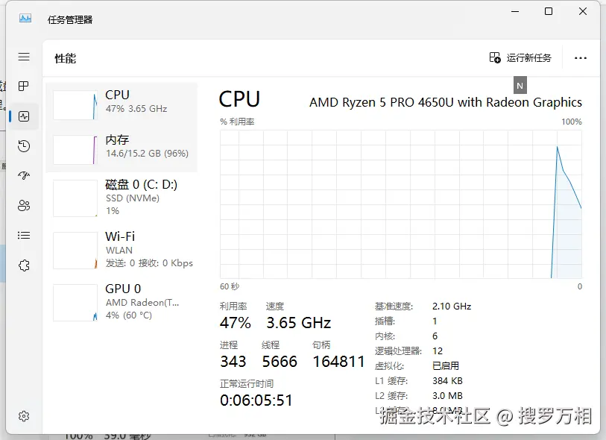This screenshot has height=440, width=606.
Task: Open the Details list page icon
Action: (x=24, y=235)
